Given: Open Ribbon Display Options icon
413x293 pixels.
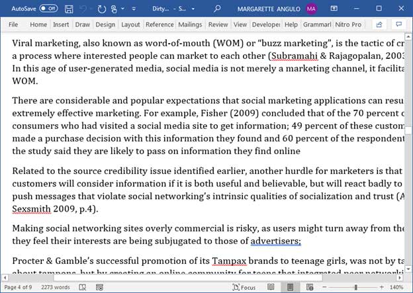Looking at the screenshot, I should [x=334, y=9].
